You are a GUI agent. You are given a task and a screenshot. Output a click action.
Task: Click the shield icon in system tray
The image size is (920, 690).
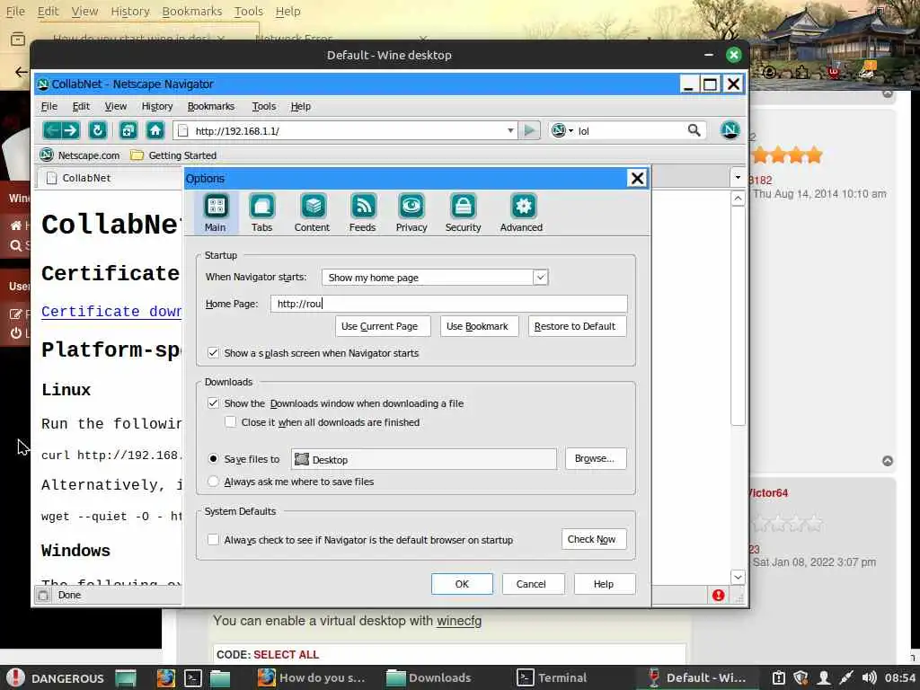point(801,678)
